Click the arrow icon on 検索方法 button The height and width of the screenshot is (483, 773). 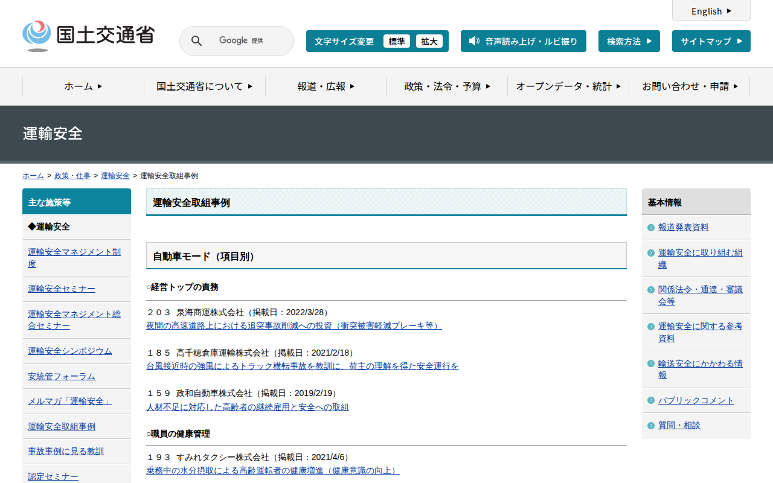[x=649, y=41]
